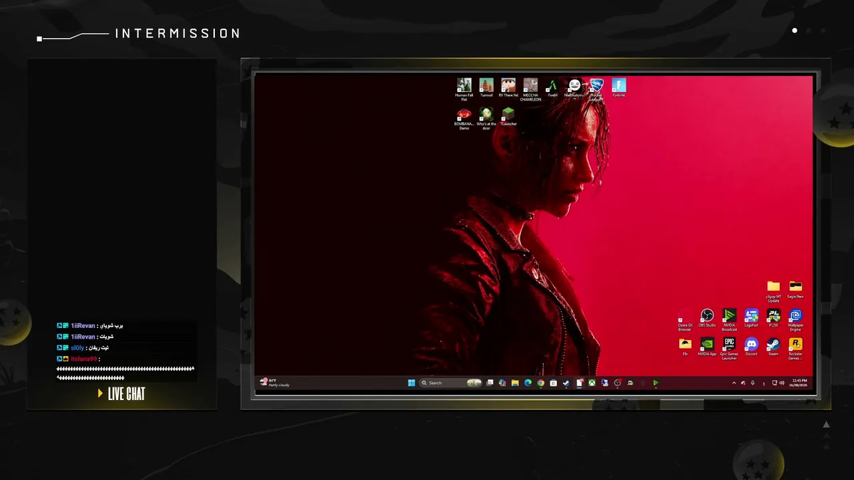This screenshot has width=854, height=480.
Task: Open the green play-arrow taskbar app
Action: [656, 383]
